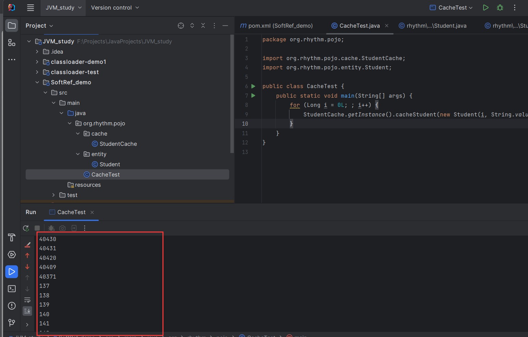Screen dimensions: 528x337
Task: Click project tree vertical scrollbar
Action: (x=232, y=94)
